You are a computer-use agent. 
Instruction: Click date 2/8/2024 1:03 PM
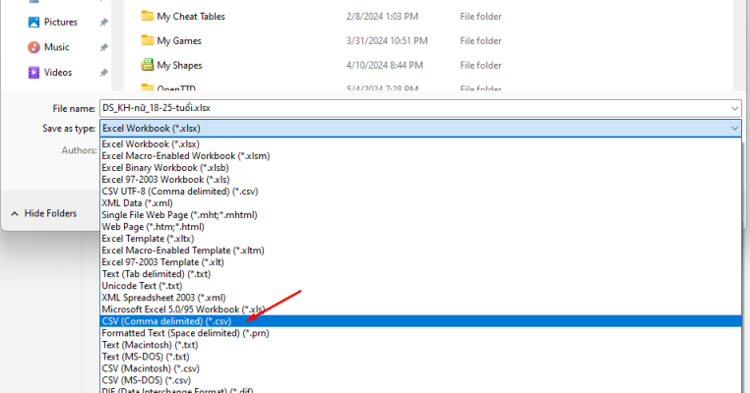tap(382, 17)
